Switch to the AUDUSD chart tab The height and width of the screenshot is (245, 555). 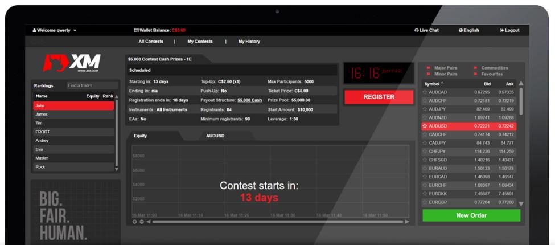(x=216, y=136)
